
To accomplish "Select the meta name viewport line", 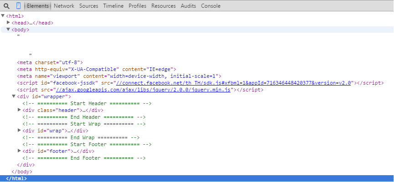I will 119,76.
